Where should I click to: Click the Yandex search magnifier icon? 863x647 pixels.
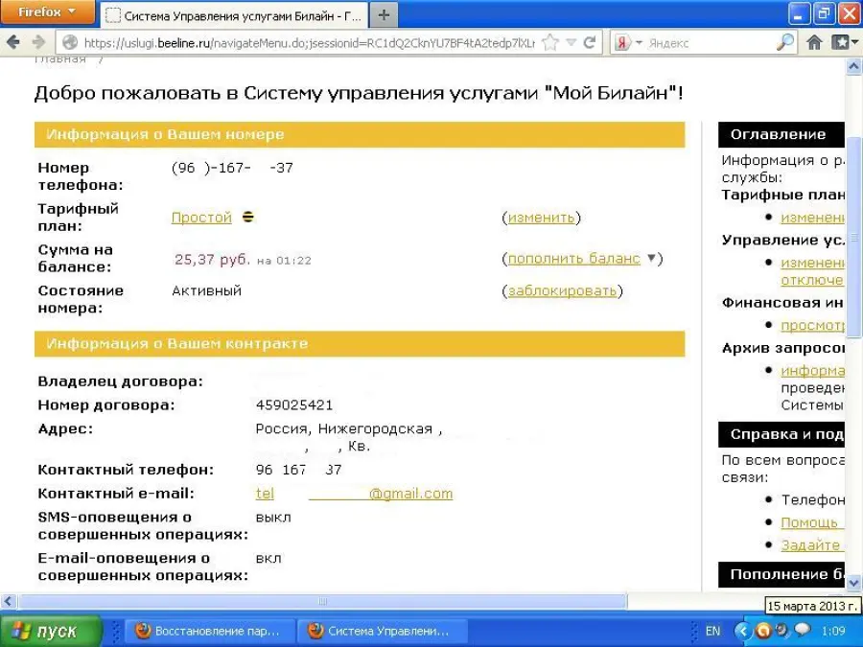[x=784, y=42]
